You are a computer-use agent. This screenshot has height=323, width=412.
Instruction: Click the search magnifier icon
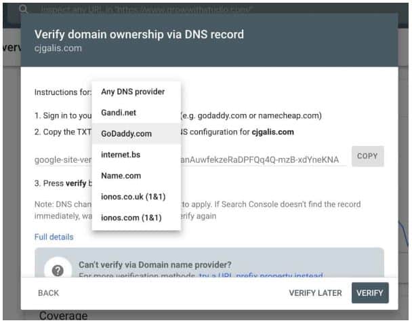(x=24, y=9)
